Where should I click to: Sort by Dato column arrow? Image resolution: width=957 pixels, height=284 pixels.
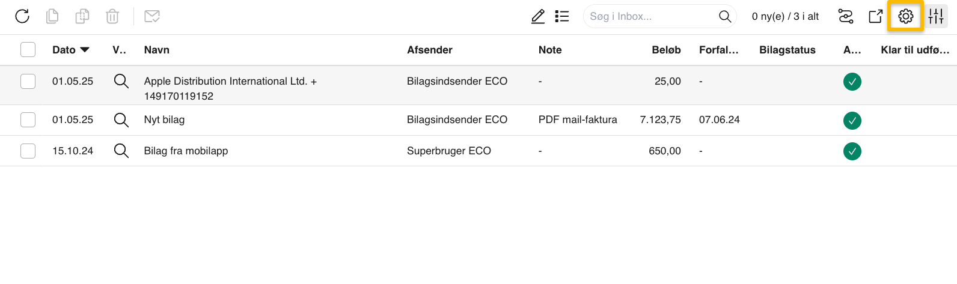[x=85, y=50]
